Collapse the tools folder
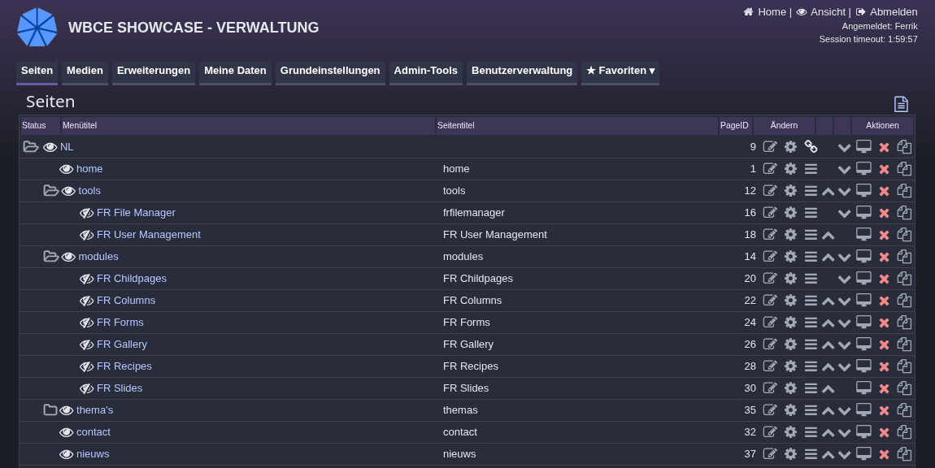This screenshot has height=468, width=935. coord(50,191)
